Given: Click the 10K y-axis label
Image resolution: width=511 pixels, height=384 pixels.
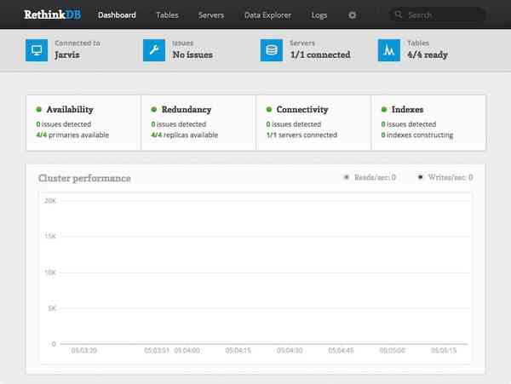Looking at the screenshot, I should click(x=50, y=272).
